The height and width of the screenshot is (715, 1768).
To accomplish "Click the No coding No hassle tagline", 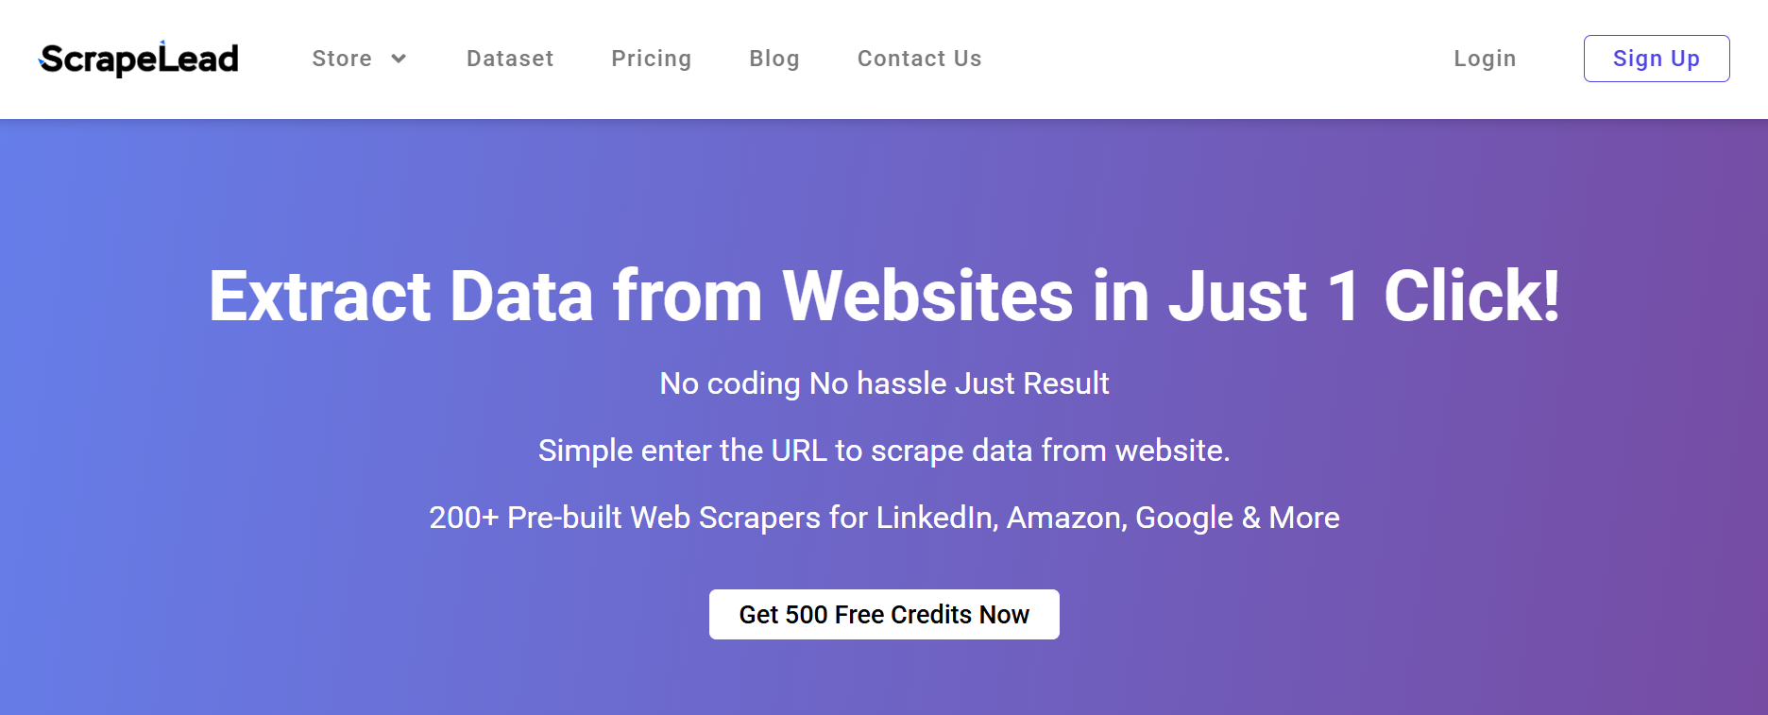I will [884, 383].
